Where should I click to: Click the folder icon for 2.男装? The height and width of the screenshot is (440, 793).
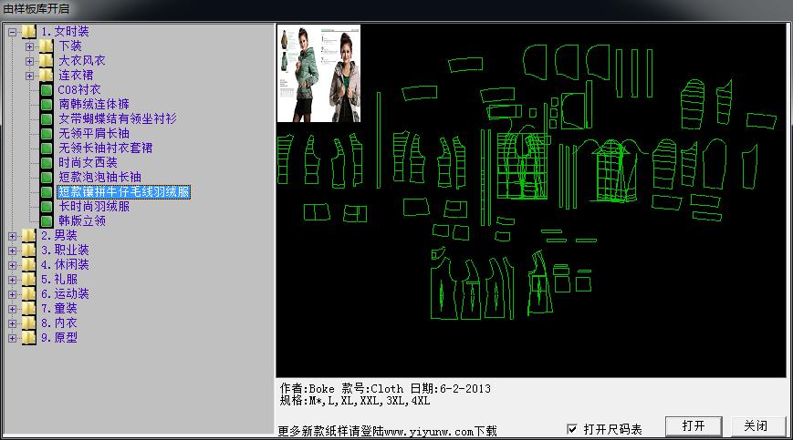tap(29, 236)
